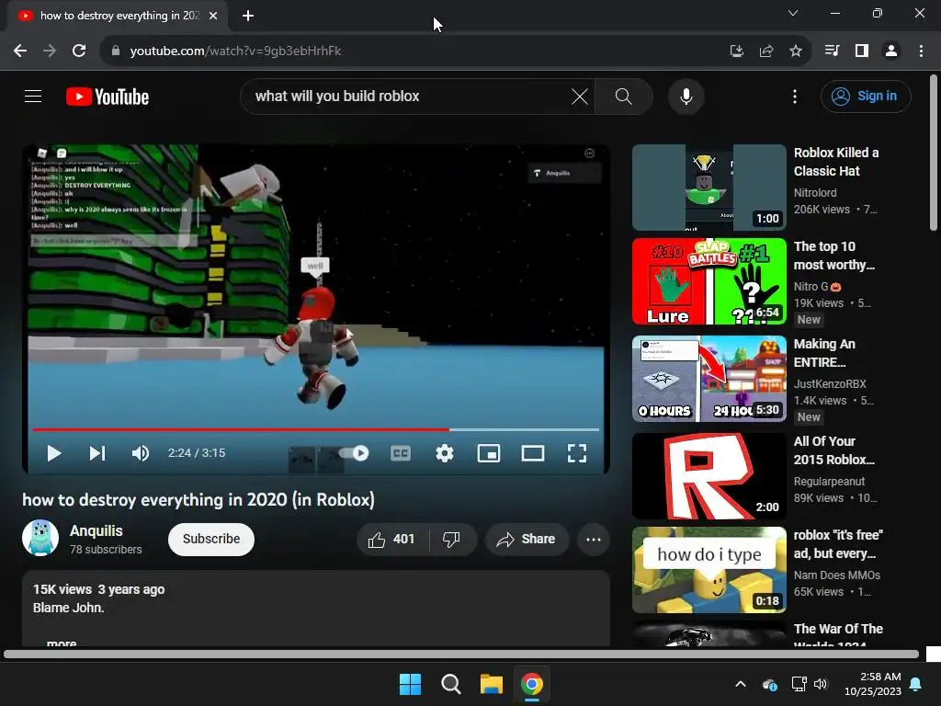Subscribe to Anquilis
The image size is (941, 706).
point(211,539)
